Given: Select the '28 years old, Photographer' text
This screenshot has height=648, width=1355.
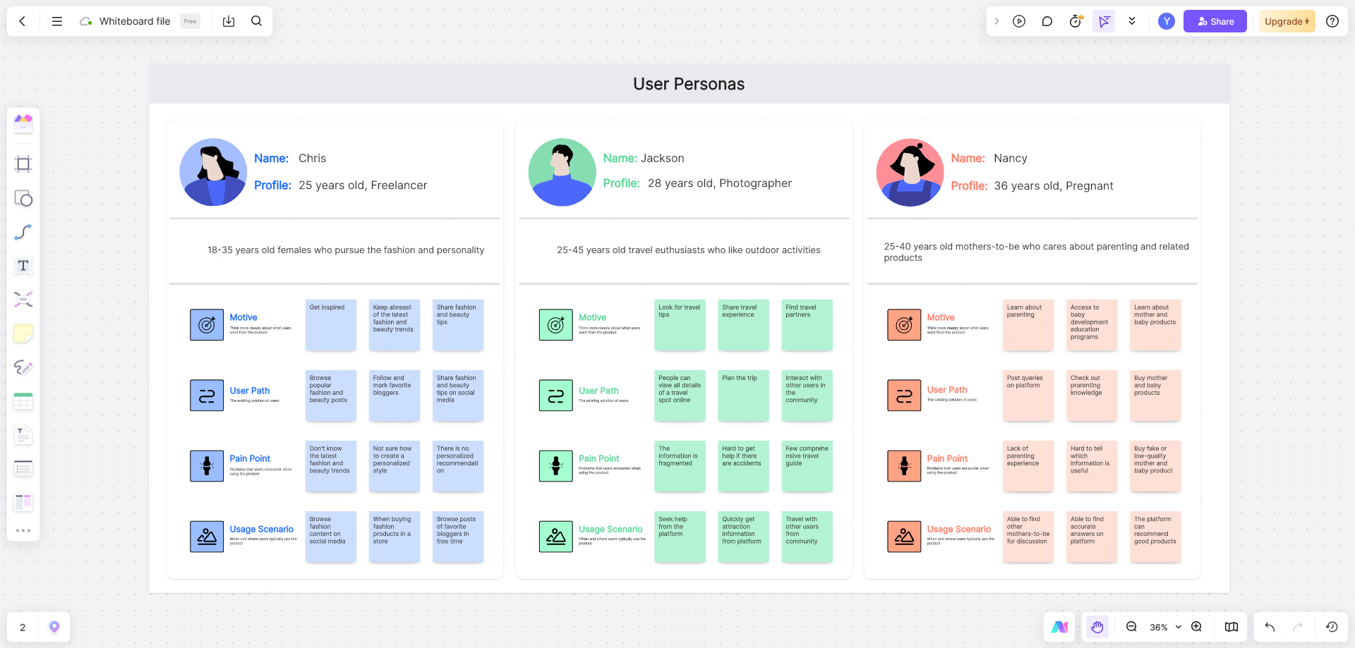Looking at the screenshot, I should click(720, 183).
